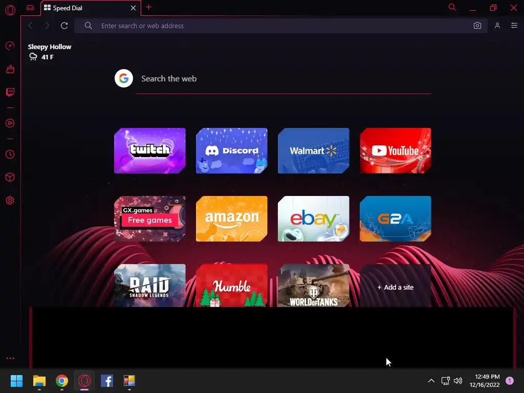Open the Walmart speed dial tile
This screenshot has height=393, width=524.
click(x=314, y=151)
